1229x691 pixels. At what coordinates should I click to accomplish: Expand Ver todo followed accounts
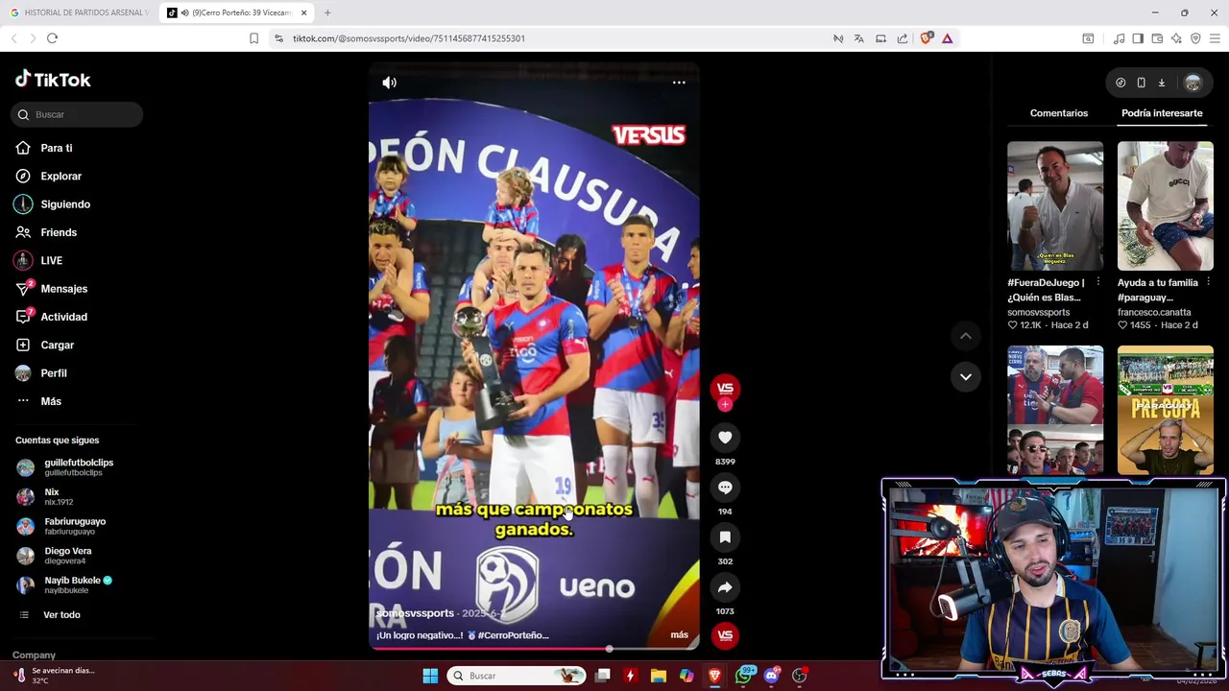(x=61, y=615)
